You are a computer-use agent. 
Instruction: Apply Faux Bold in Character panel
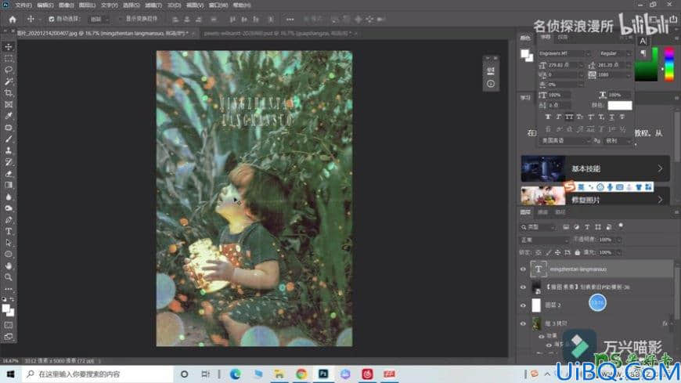click(x=548, y=117)
